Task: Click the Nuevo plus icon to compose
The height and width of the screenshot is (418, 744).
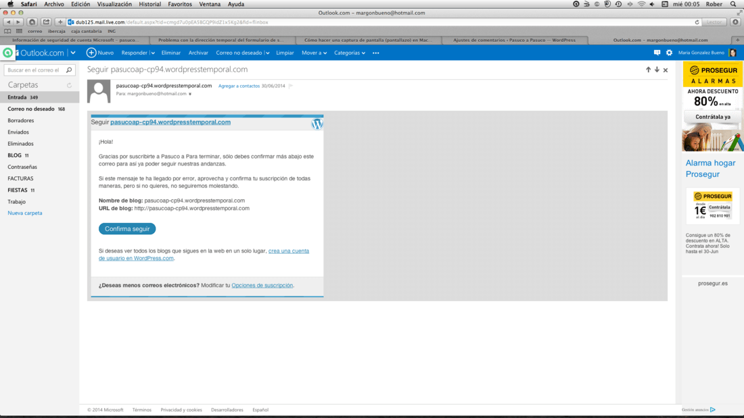Action: pyautogui.click(x=91, y=53)
